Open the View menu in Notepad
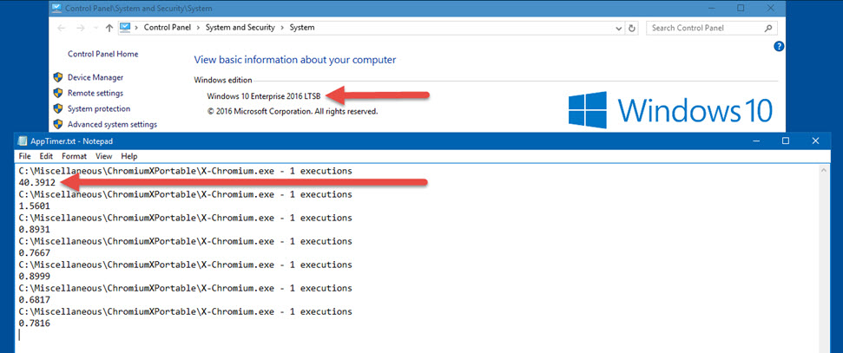The width and height of the screenshot is (843, 353). coord(104,156)
